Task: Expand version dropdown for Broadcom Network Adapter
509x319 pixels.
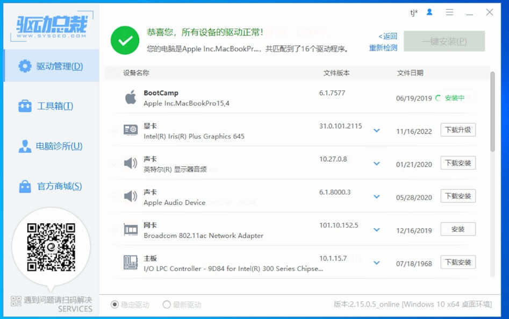Action: (x=377, y=230)
